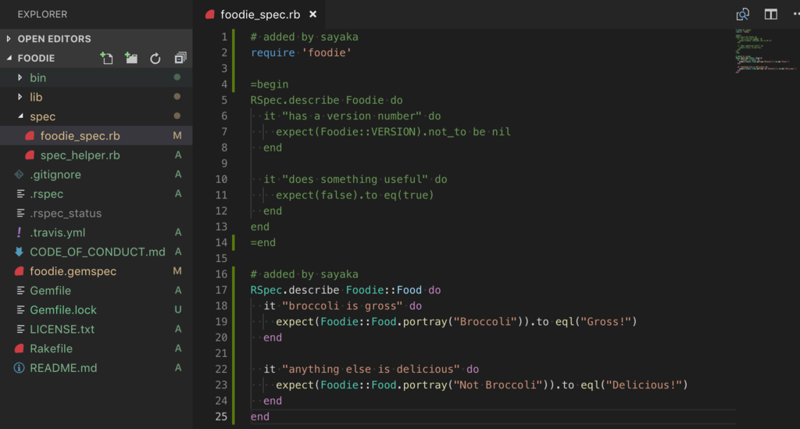The width and height of the screenshot is (800, 429).
Task: Click the =begin comment marker
Action: [x=270, y=84]
